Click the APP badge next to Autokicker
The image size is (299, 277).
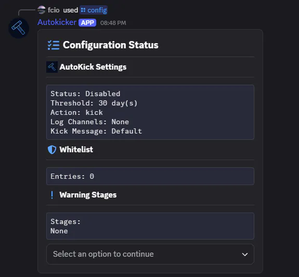[87, 23]
